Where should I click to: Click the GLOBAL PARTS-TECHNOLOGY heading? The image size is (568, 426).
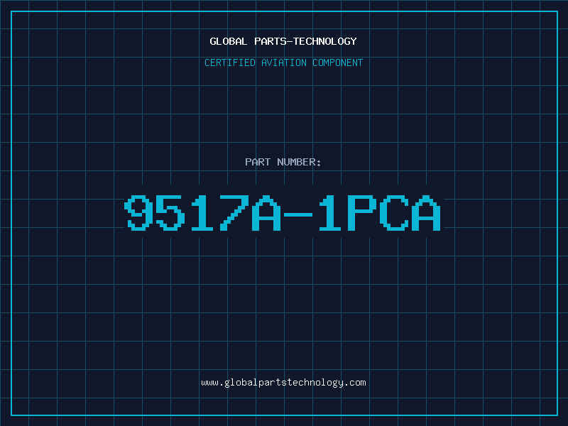click(283, 41)
